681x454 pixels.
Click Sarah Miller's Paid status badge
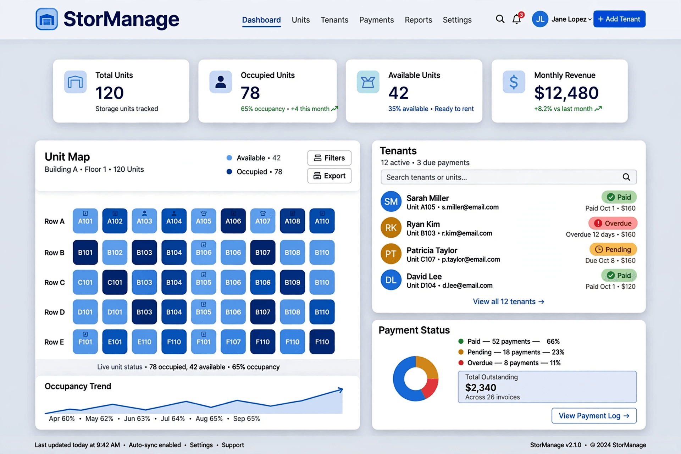[x=619, y=197]
